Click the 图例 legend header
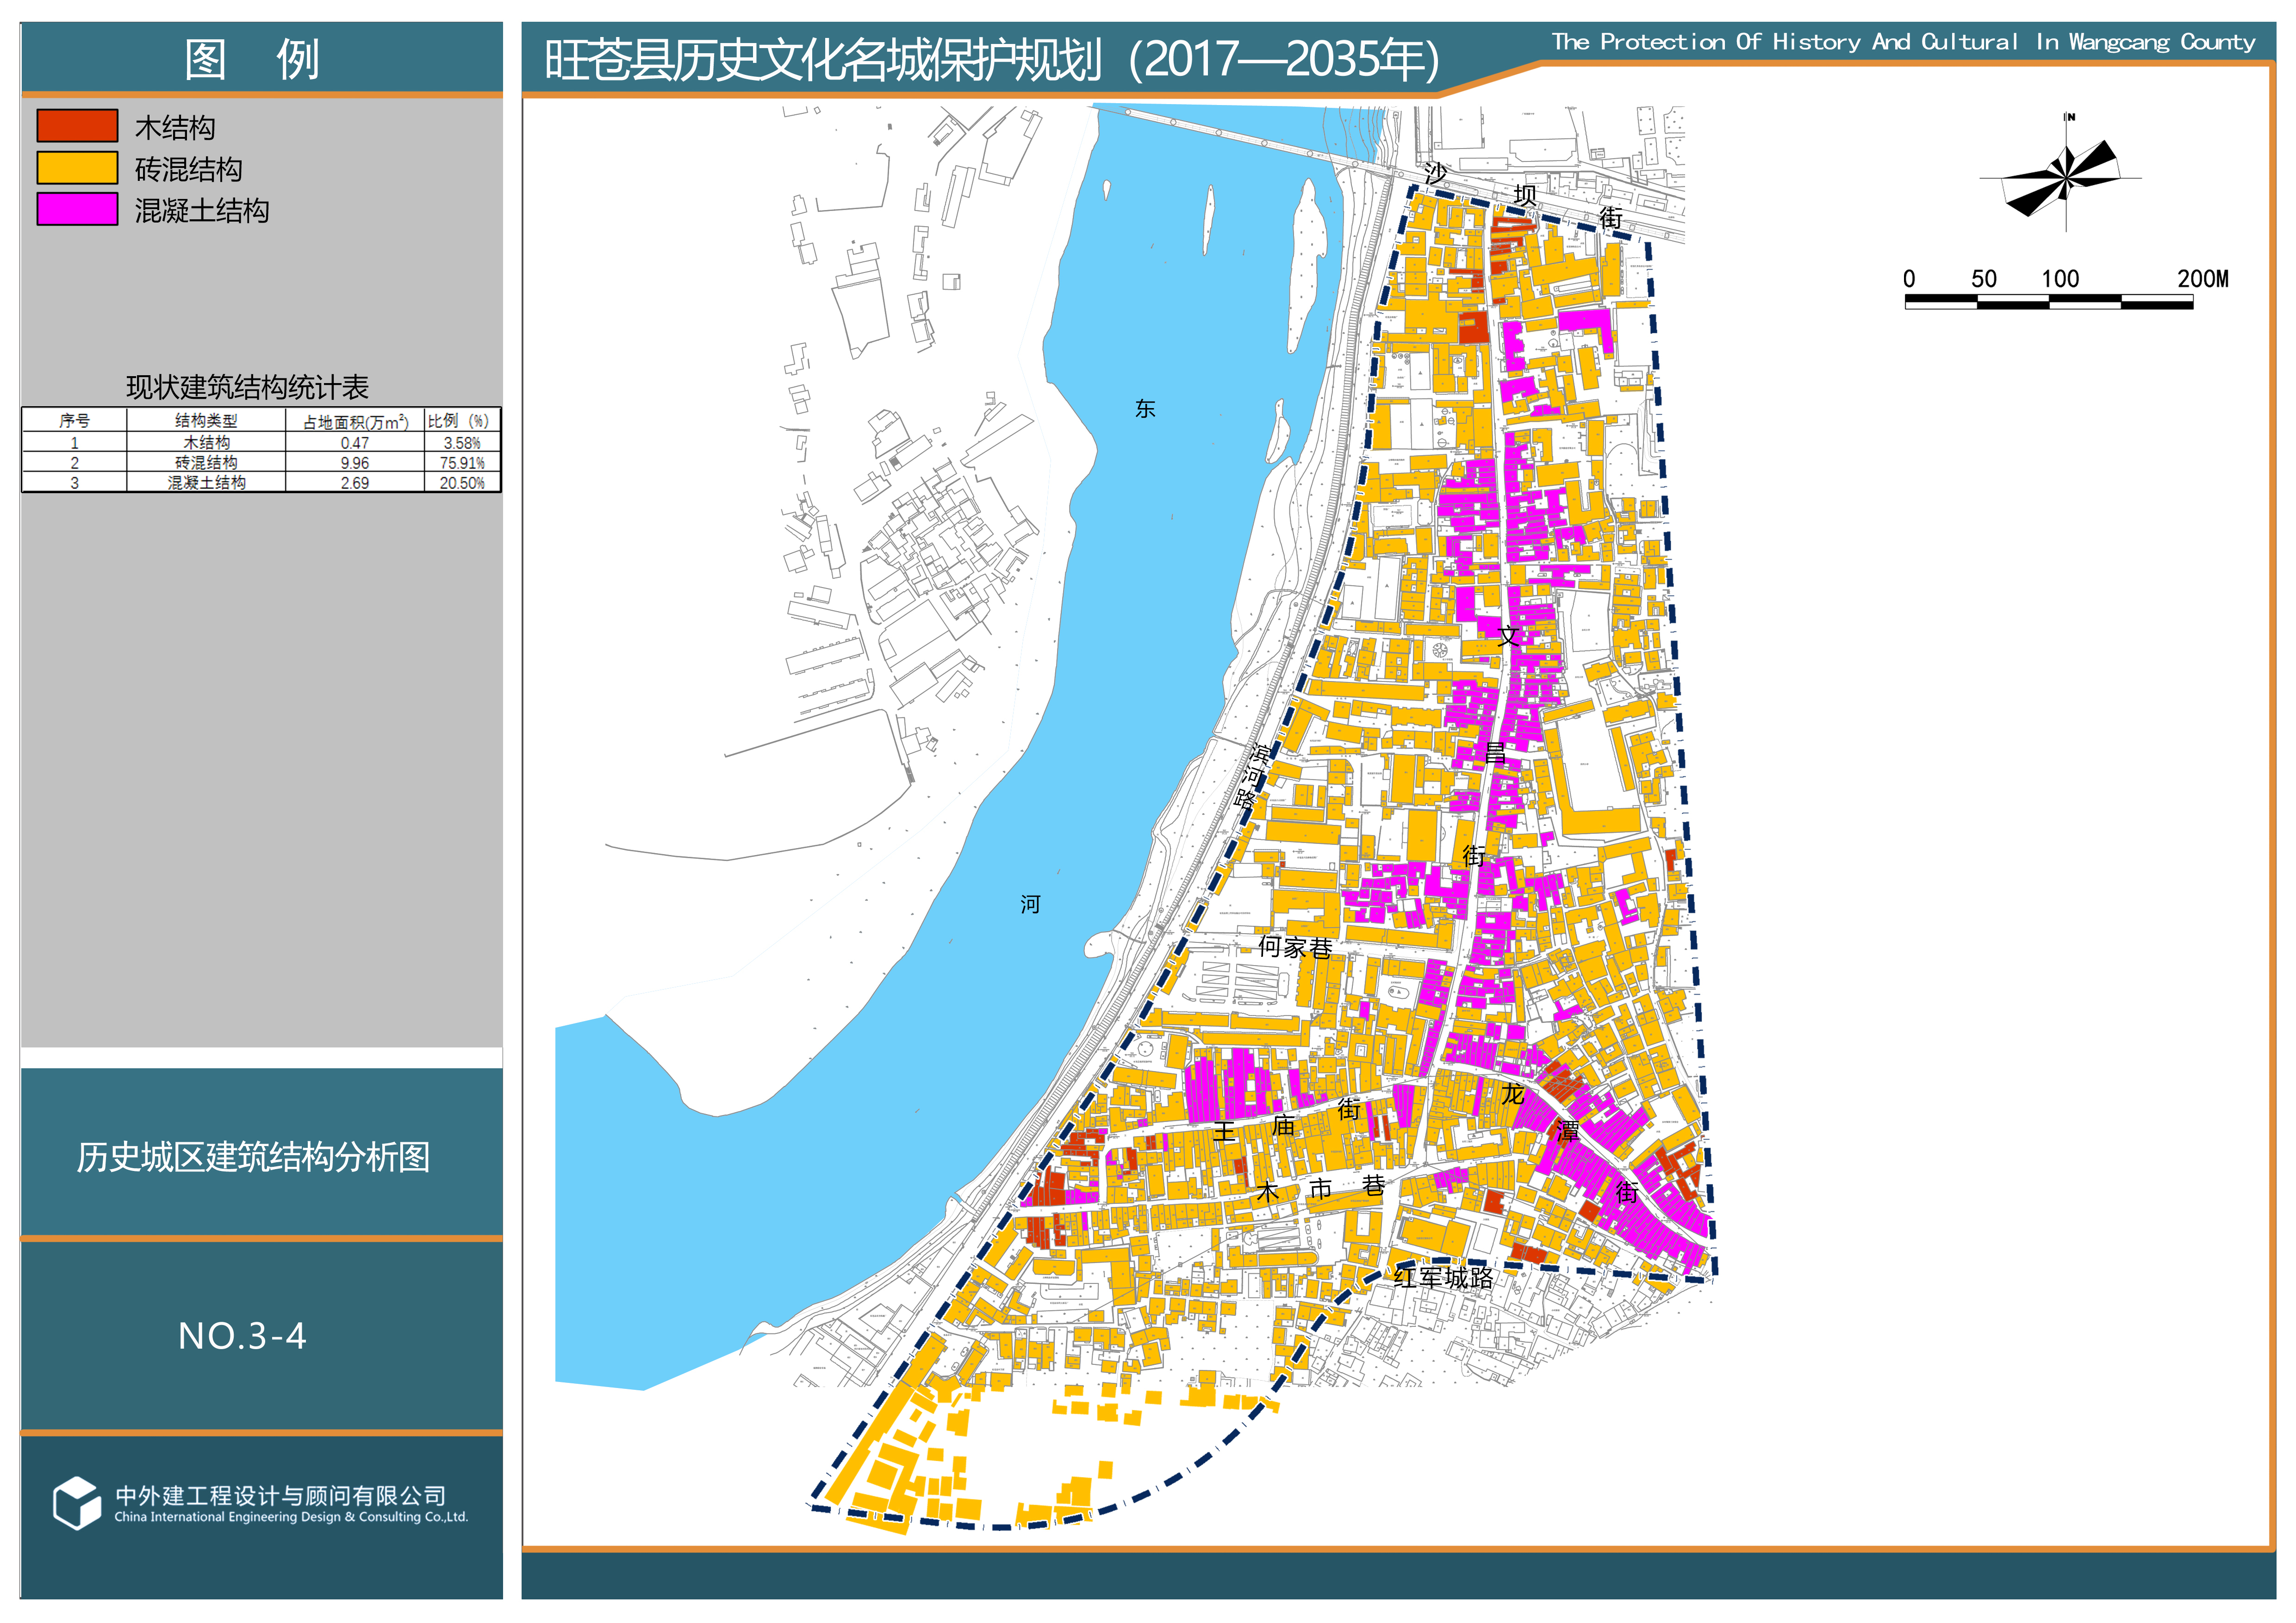Viewport: 2296px width, 1623px height. (252, 59)
